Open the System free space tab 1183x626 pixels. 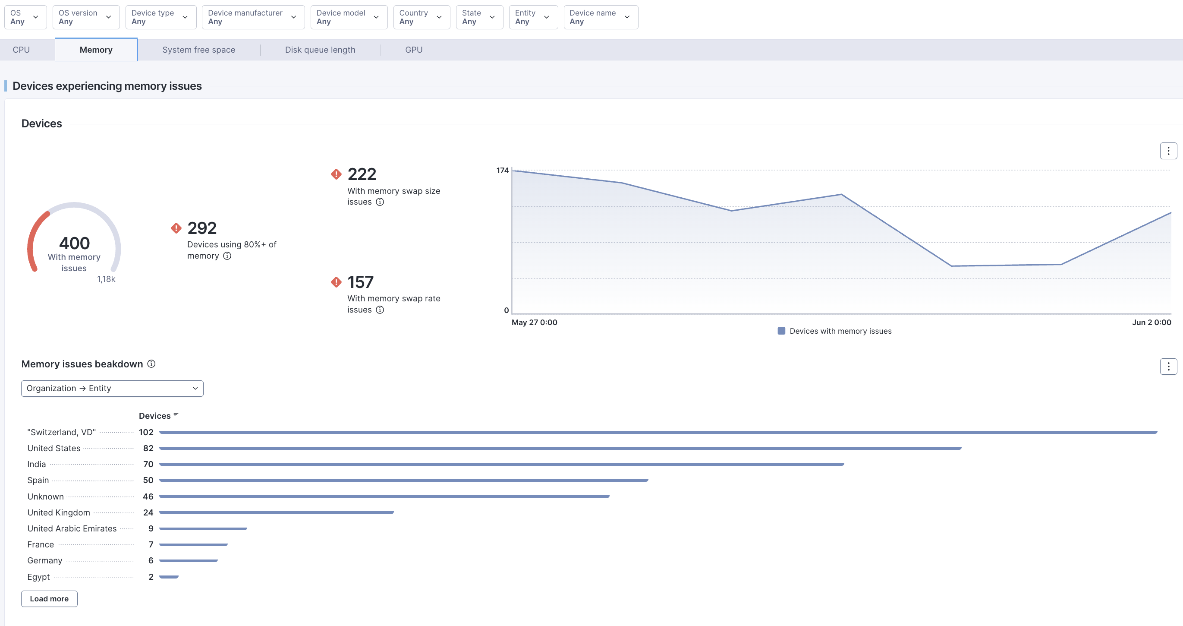point(198,50)
